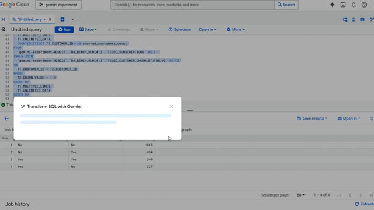
Task: Select the cell with value 227
Action: [x=138, y=167]
